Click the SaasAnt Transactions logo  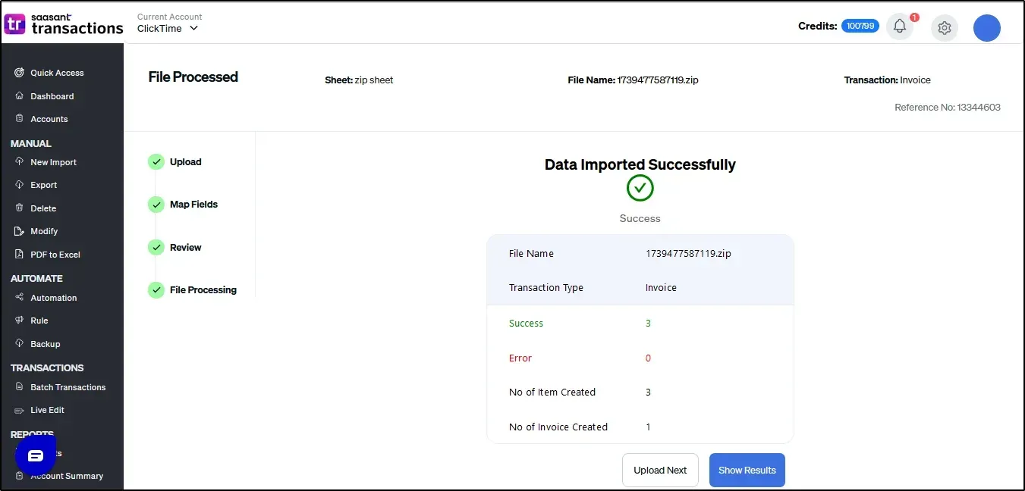pyautogui.click(x=64, y=24)
